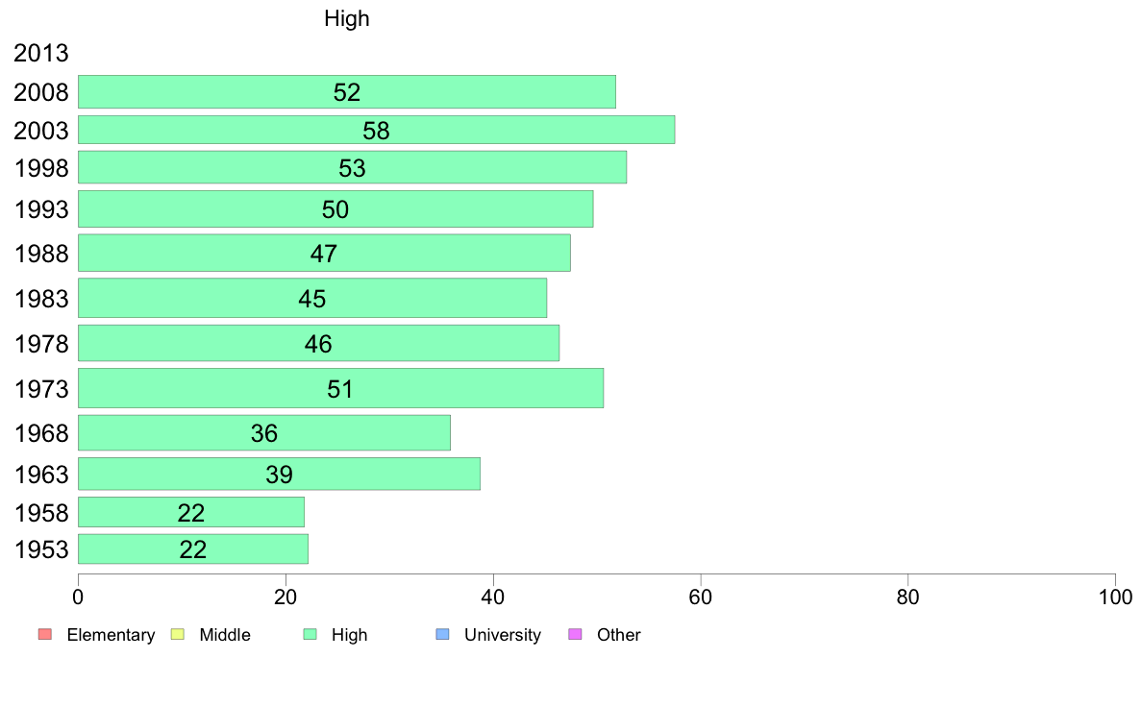The width and height of the screenshot is (1142, 707).
Task: Select the 1968 bar showing 36
Action: tap(264, 432)
